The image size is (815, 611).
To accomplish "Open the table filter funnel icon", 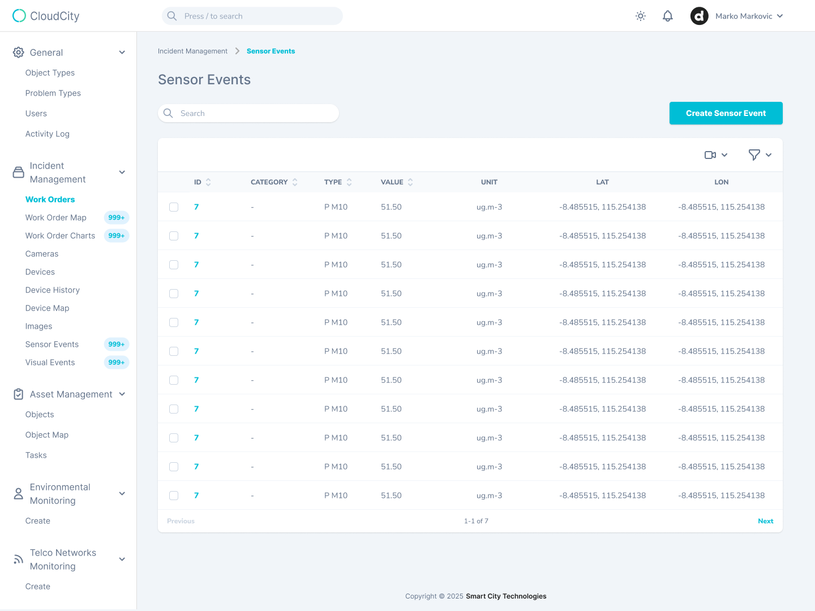I will [x=760, y=155].
